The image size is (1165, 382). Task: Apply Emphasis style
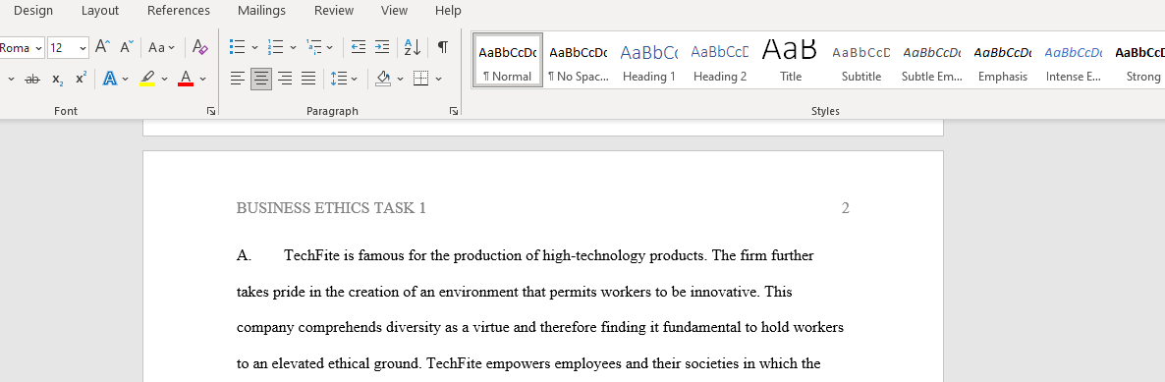[1002, 60]
